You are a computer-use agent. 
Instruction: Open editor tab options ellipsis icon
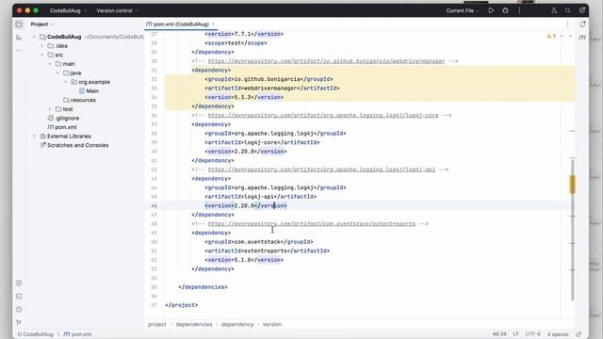click(x=567, y=24)
